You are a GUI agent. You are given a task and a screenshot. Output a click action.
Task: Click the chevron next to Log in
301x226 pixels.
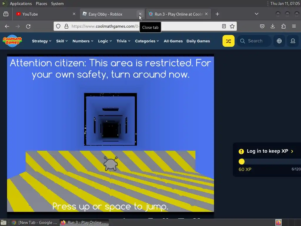pyautogui.click(x=292, y=151)
